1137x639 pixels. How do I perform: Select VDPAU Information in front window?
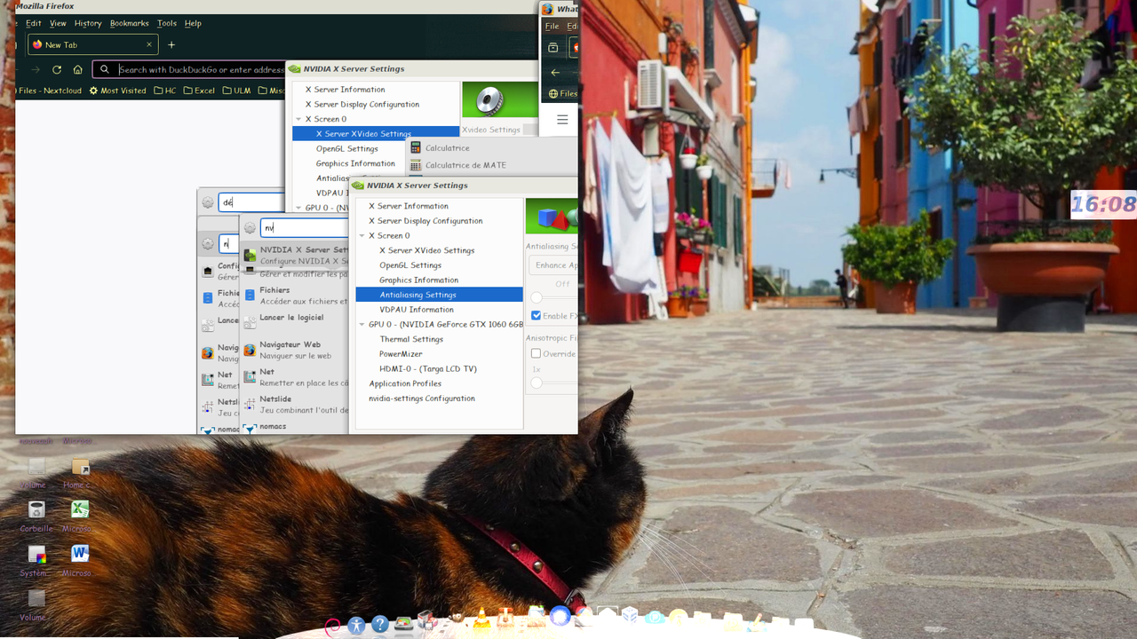[417, 310]
